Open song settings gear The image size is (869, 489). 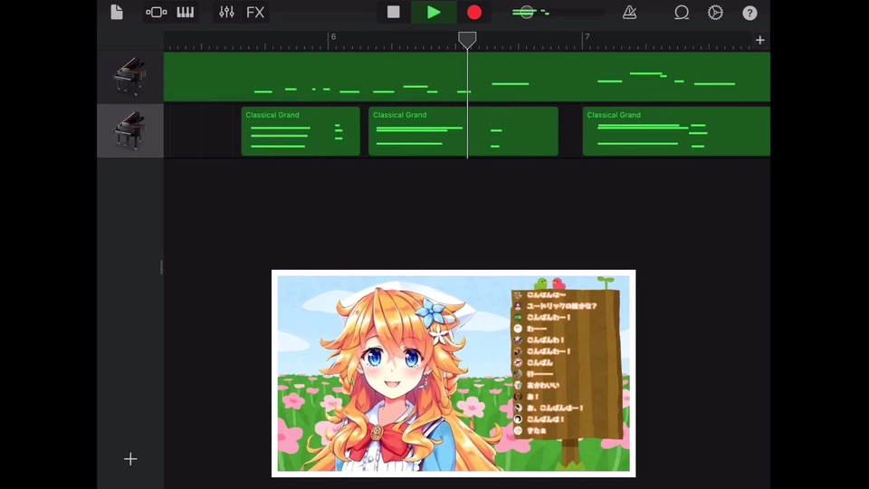(715, 12)
